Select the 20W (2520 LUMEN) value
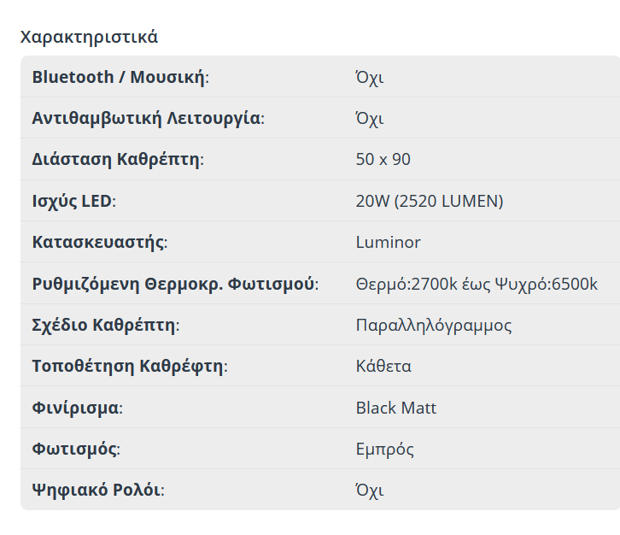620x535 pixels. (x=430, y=201)
